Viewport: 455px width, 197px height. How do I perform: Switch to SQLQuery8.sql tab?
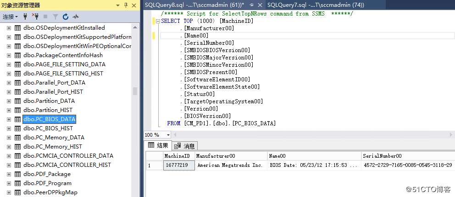(195, 5)
